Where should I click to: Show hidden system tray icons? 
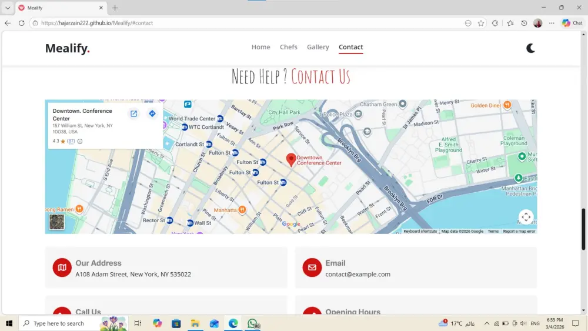point(486,323)
